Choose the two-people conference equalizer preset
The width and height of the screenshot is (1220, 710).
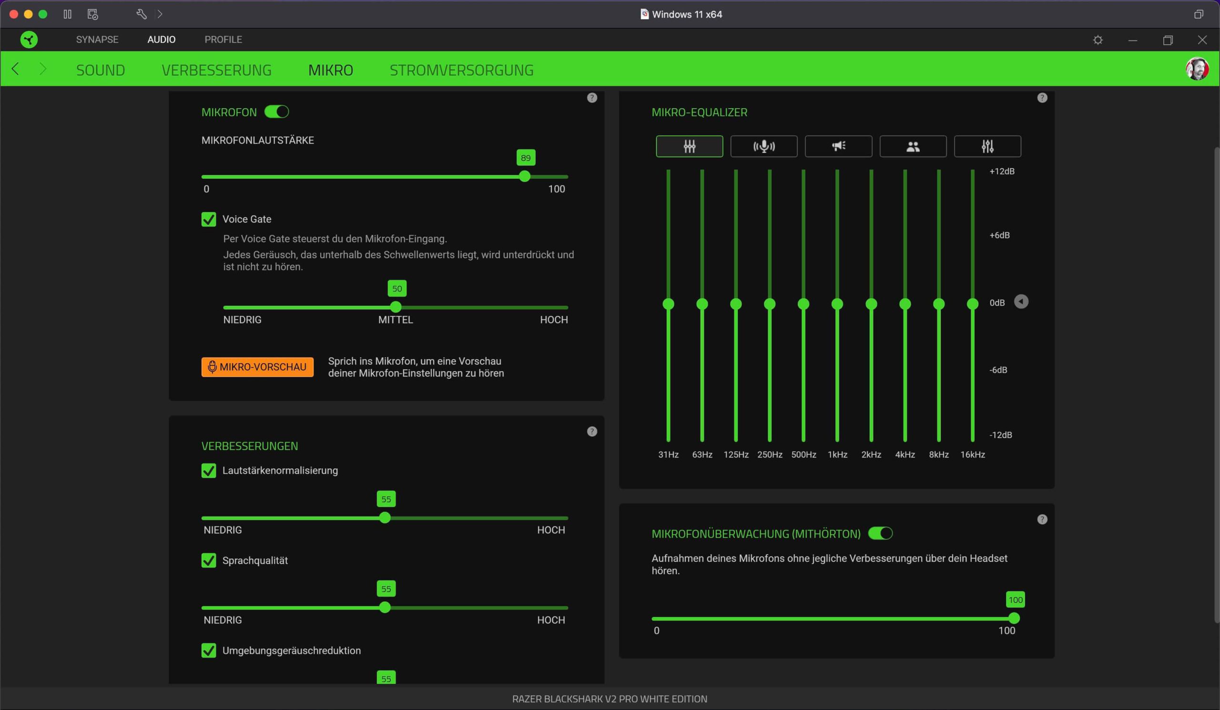click(x=913, y=146)
